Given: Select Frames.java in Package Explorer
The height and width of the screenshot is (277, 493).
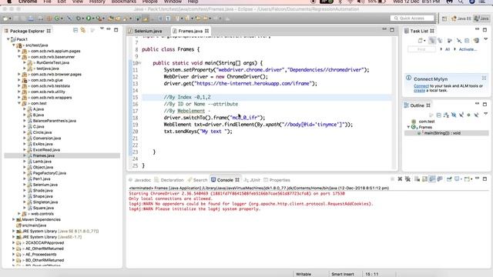Looking at the screenshot, I should 44,155.
